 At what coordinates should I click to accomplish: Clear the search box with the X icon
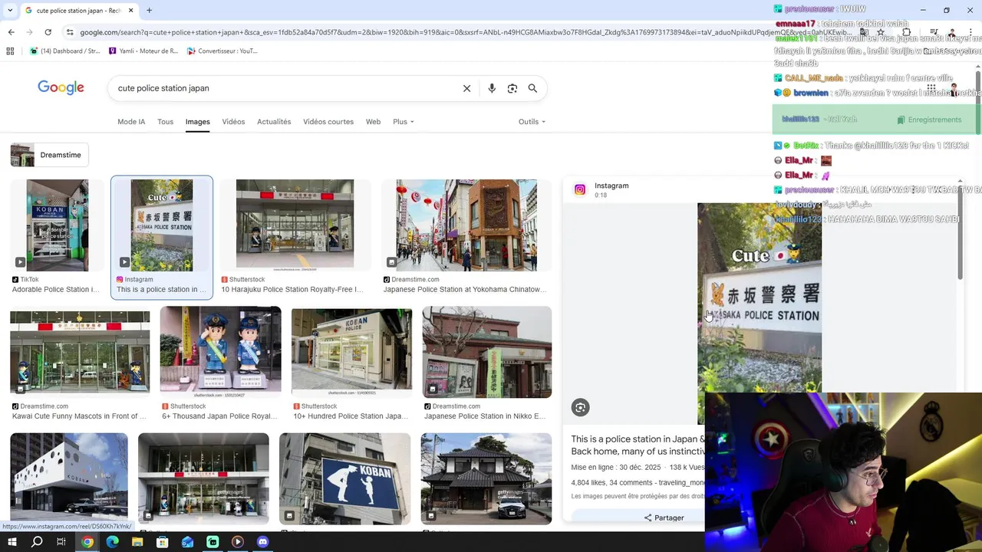tap(466, 88)
